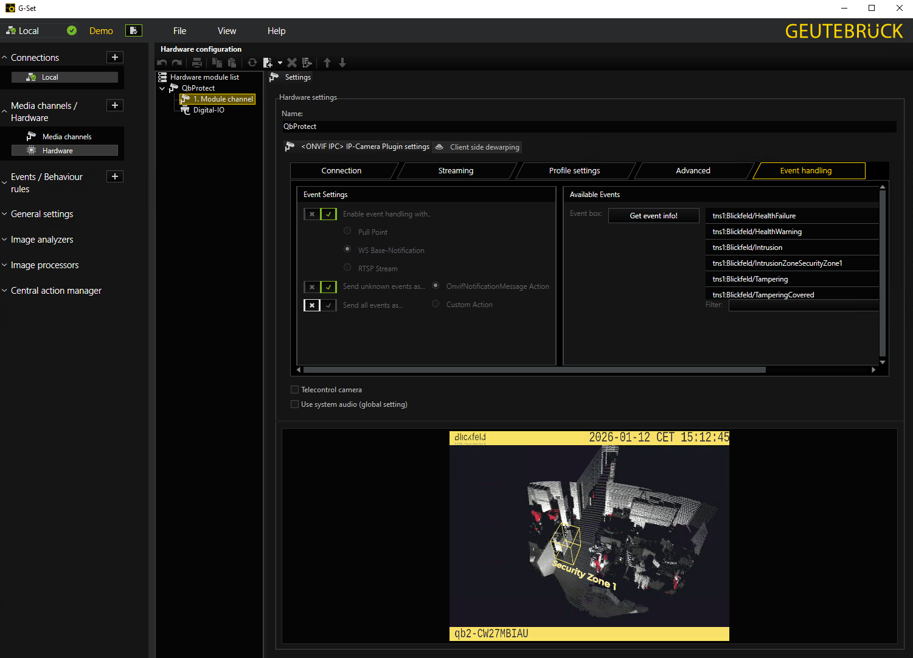Click the move down arrow icon

pos(342,63)
